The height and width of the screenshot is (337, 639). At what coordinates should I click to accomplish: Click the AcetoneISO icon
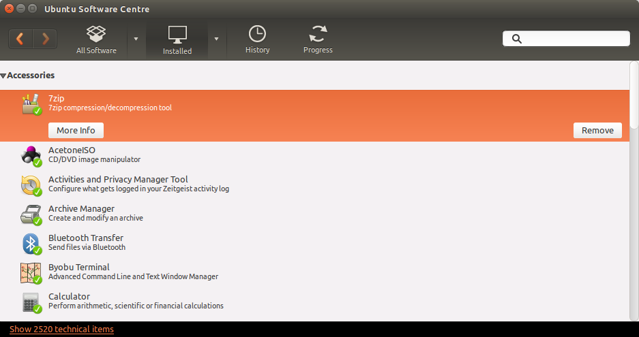pyautogui.click(x=31, y=157)
